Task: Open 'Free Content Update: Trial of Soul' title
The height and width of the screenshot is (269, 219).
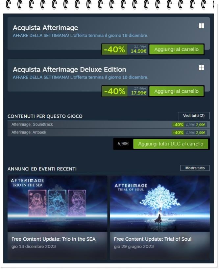Action: [x=153, y=239]
